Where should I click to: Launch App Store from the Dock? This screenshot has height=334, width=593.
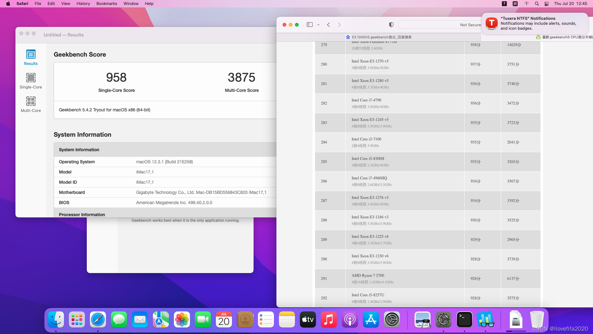click(x=371, y=319)
